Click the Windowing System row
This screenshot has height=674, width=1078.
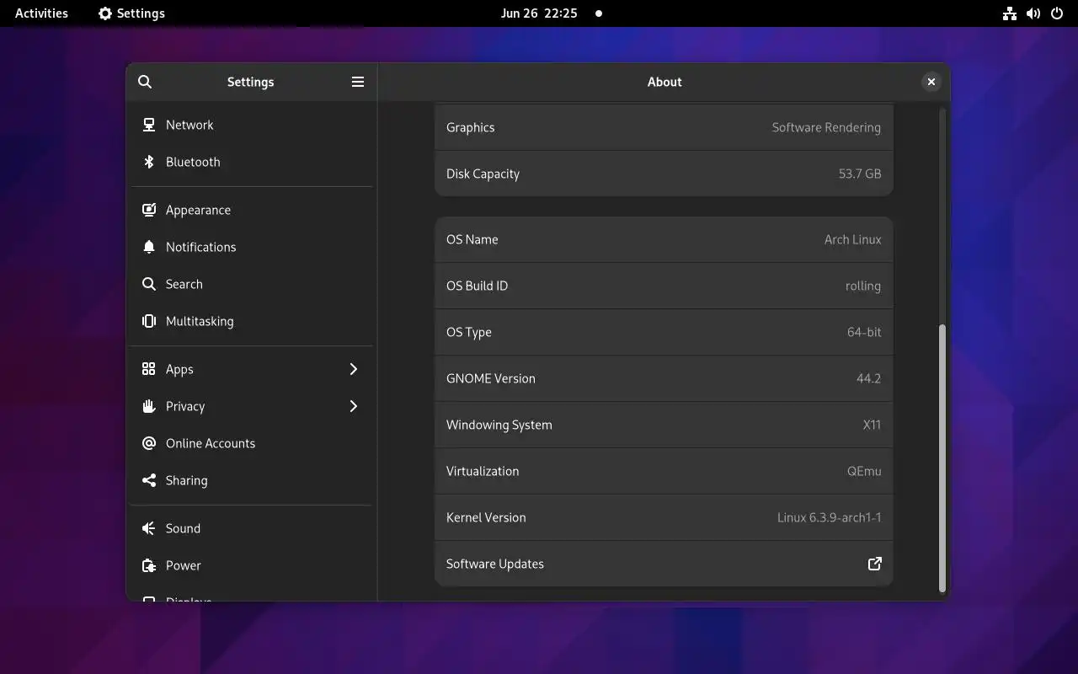pos(664,425)
